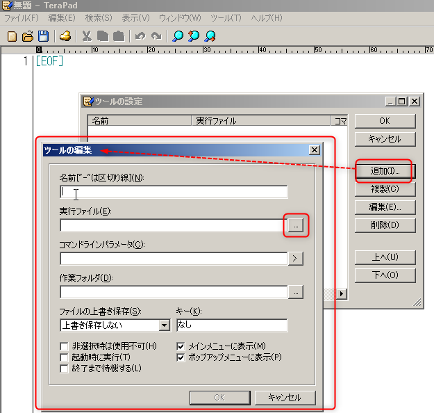The height and width of the screenshot is (413, 434).
Task: Browse for 作業フォルダ with the ... button
Action: coord(296,292)
